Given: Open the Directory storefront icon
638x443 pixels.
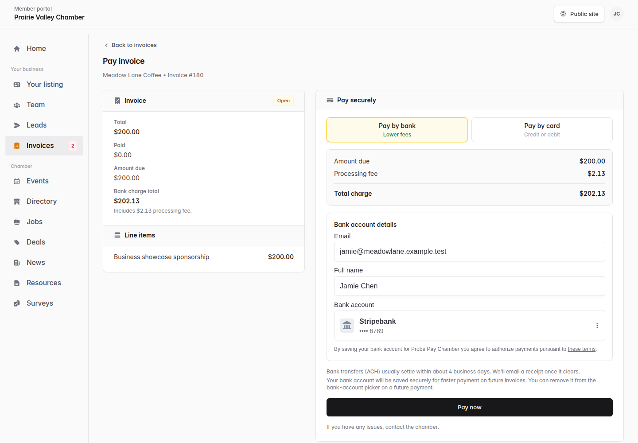Looking at the screenshot, I should click(x=17, y=202).
